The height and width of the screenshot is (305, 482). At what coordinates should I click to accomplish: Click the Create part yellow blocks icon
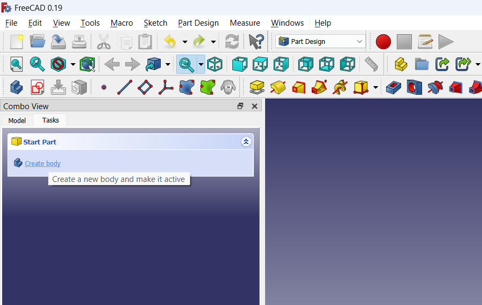click(401, 65)
